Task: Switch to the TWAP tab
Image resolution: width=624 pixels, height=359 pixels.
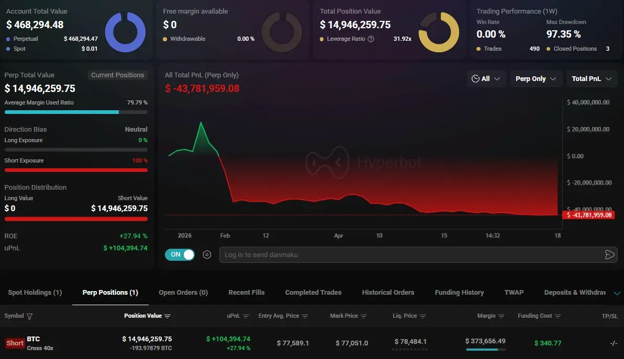Action: [x=514, y=292]
